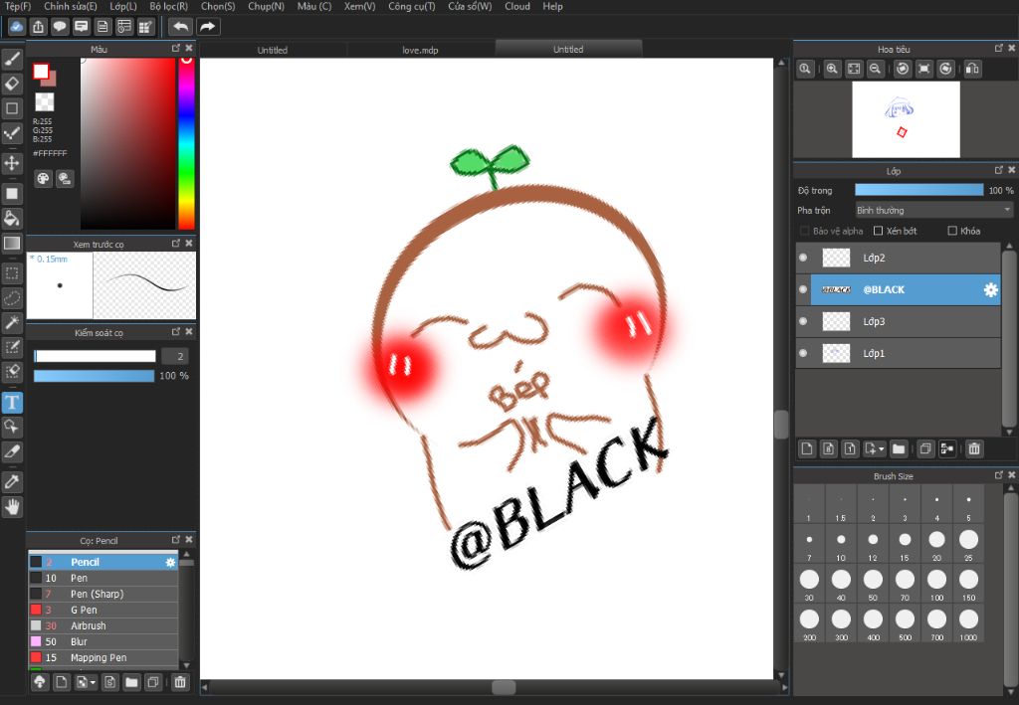Select the Pen (Sharp) brush

point(103,594)
